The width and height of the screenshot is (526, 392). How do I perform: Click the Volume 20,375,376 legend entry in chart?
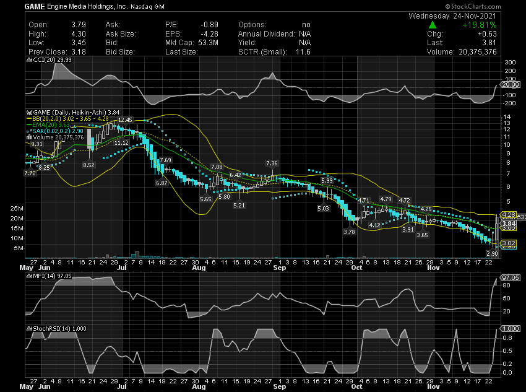coord(58,137)
